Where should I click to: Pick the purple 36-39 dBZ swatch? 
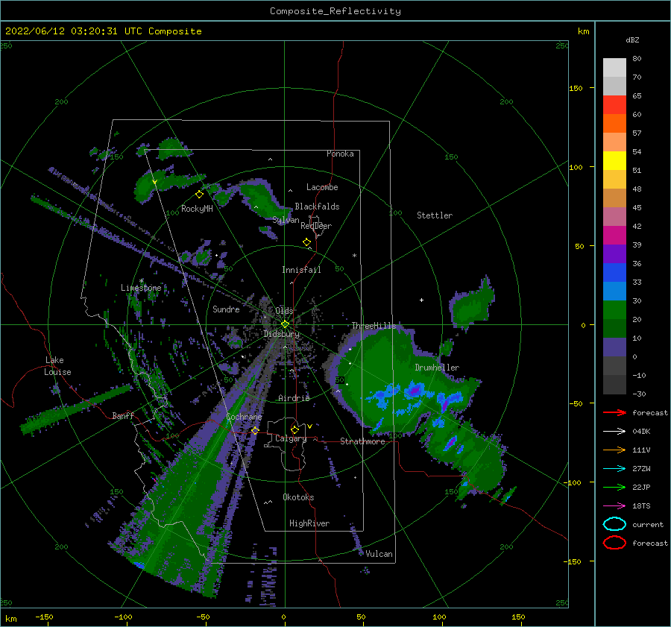(x=614, y=253)
